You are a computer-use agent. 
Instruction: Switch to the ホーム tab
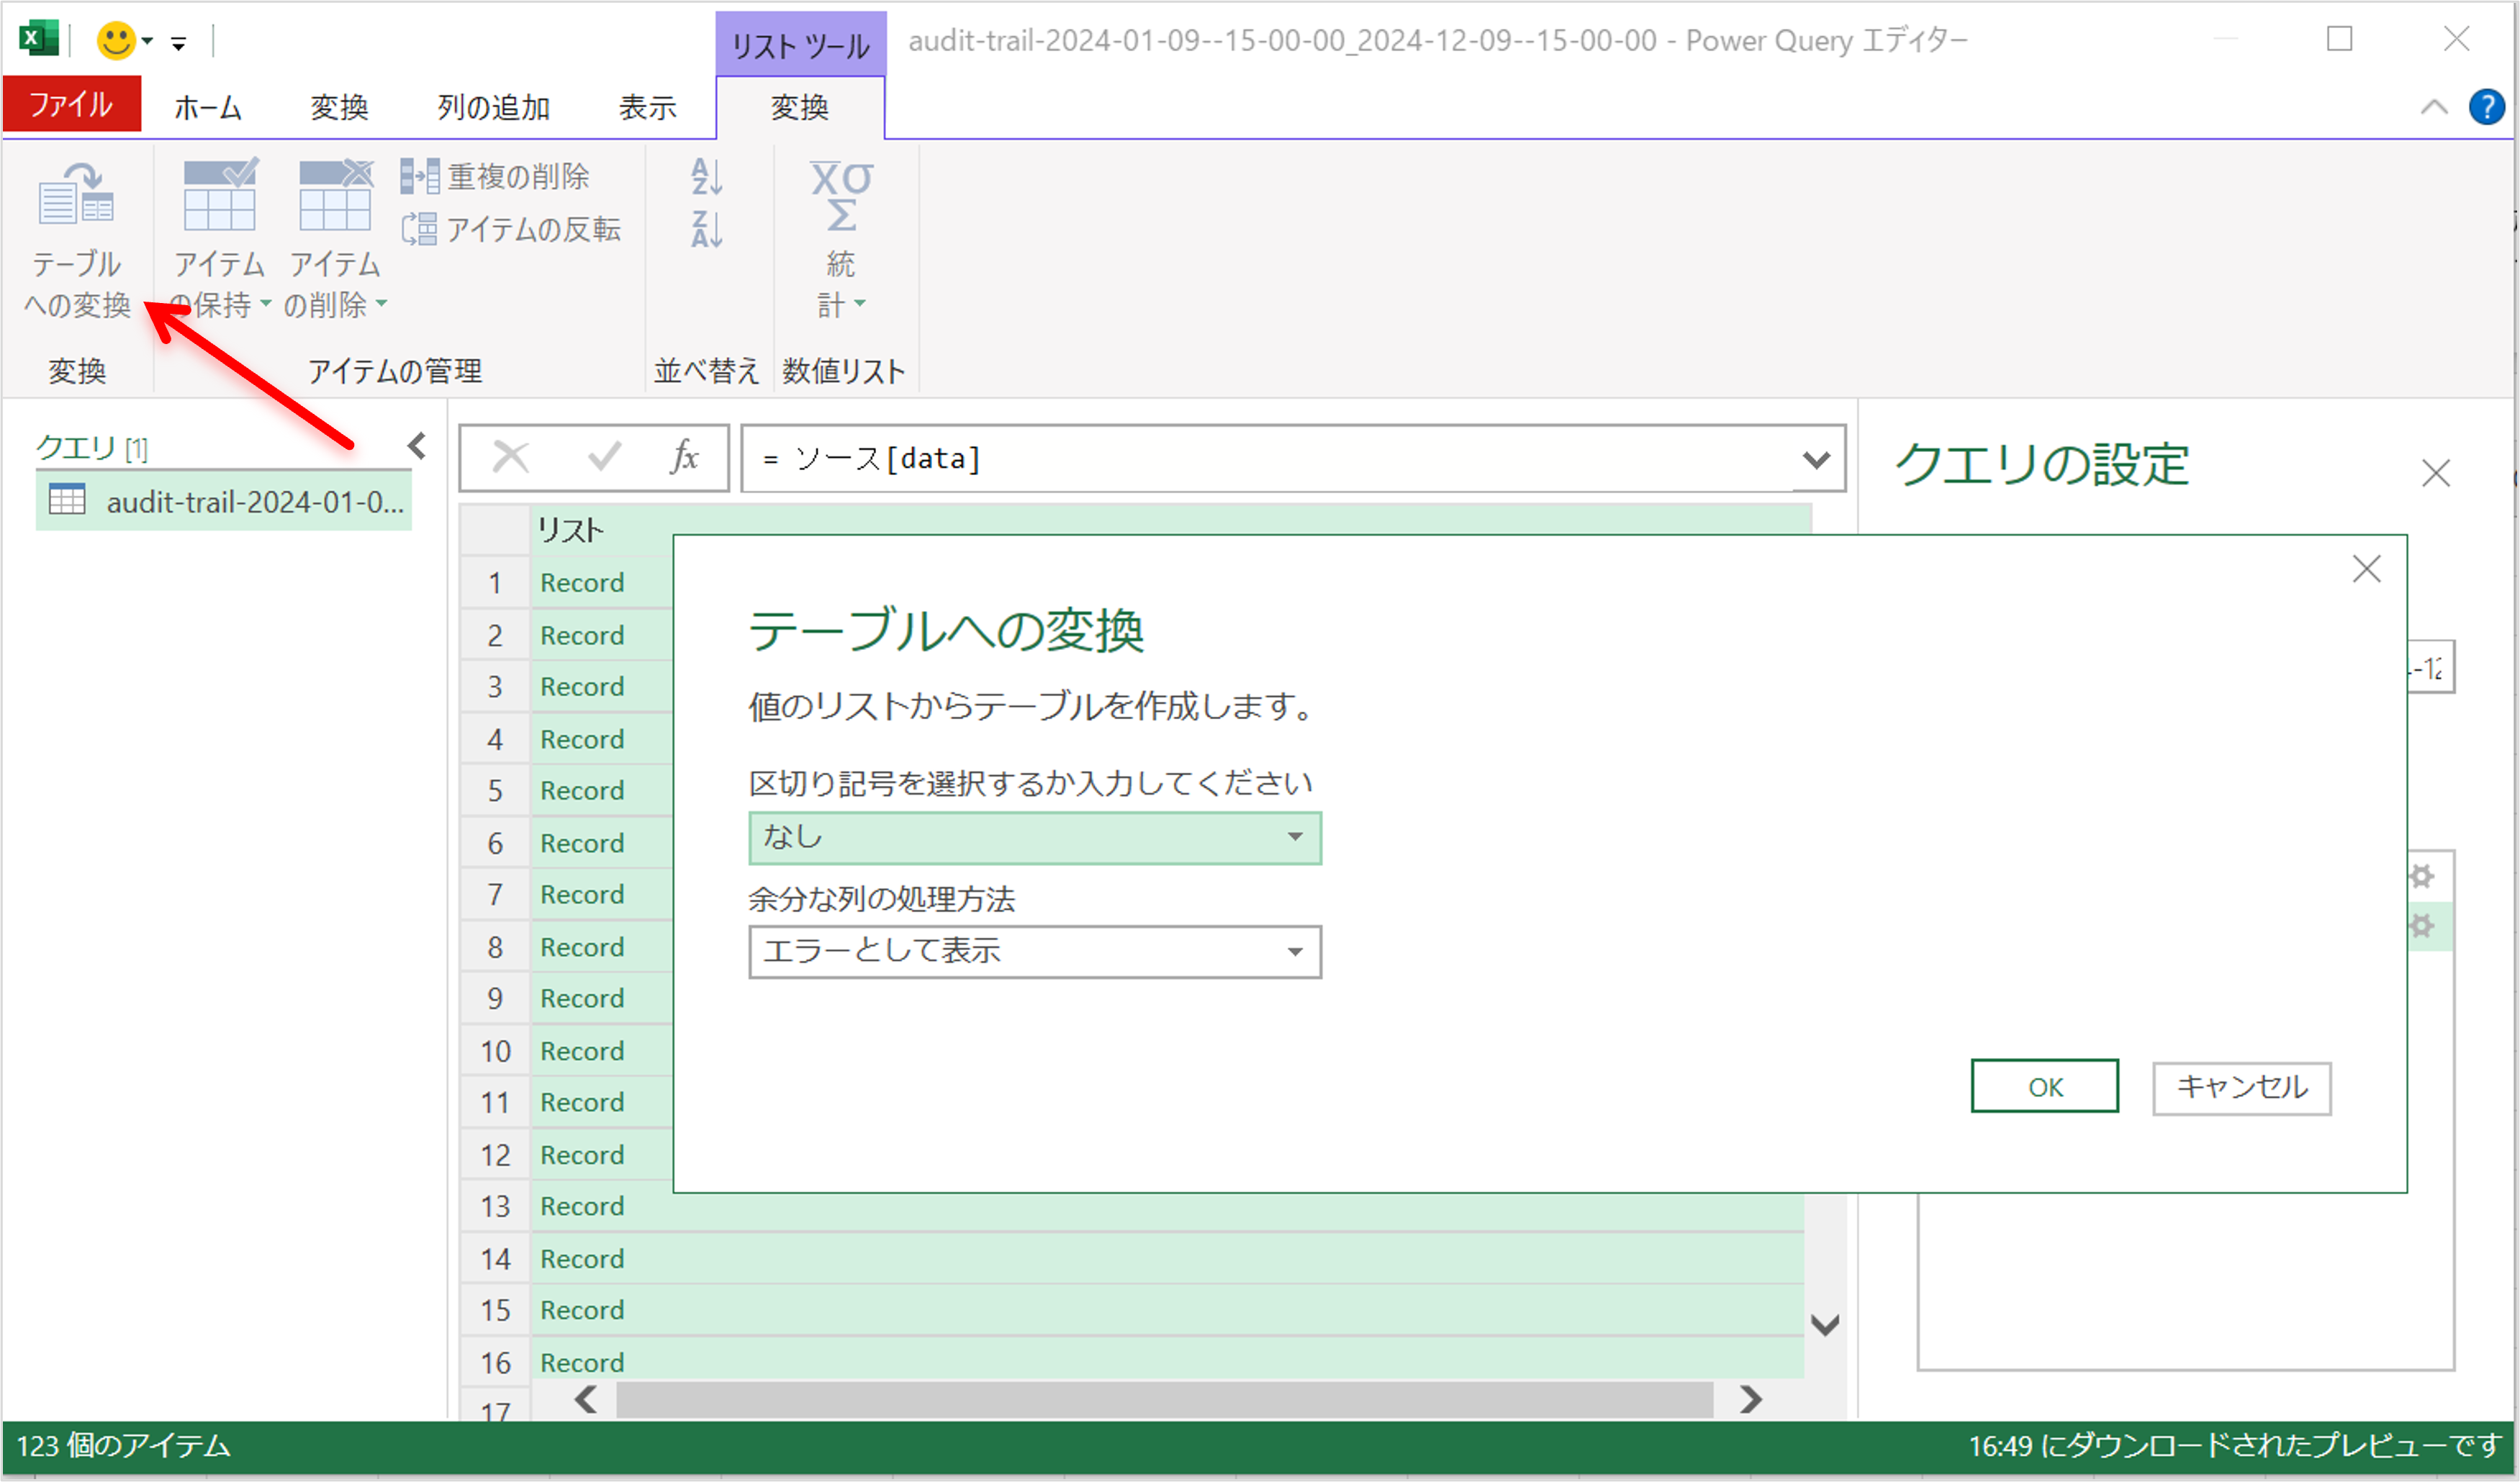pyautogui.click(x=208, y=107)
